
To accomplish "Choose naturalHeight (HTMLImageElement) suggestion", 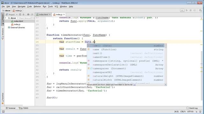I will pyautogui.click(x=126, y=76).
